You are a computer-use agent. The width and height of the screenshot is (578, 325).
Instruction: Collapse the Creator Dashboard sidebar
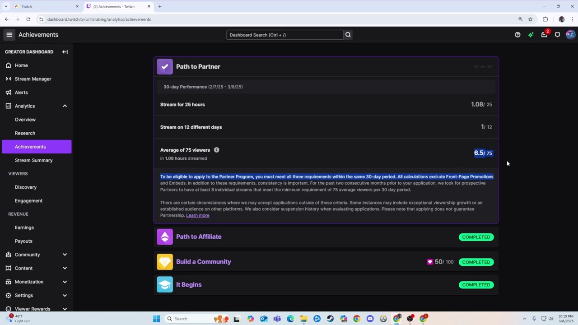(65, 52)
